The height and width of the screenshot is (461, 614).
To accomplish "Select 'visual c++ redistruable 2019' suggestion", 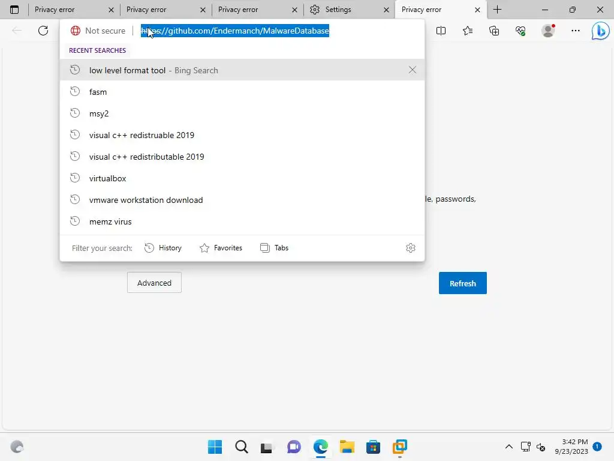I will tap(242, 135).
